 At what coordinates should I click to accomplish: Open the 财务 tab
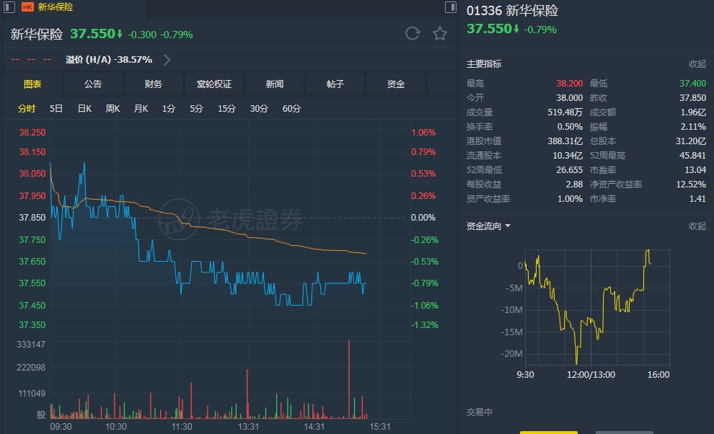[154, 84]
